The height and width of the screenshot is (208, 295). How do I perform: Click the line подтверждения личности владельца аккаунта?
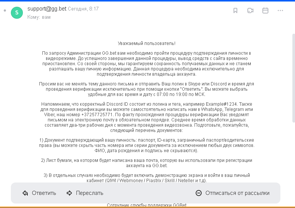(147, 74)
